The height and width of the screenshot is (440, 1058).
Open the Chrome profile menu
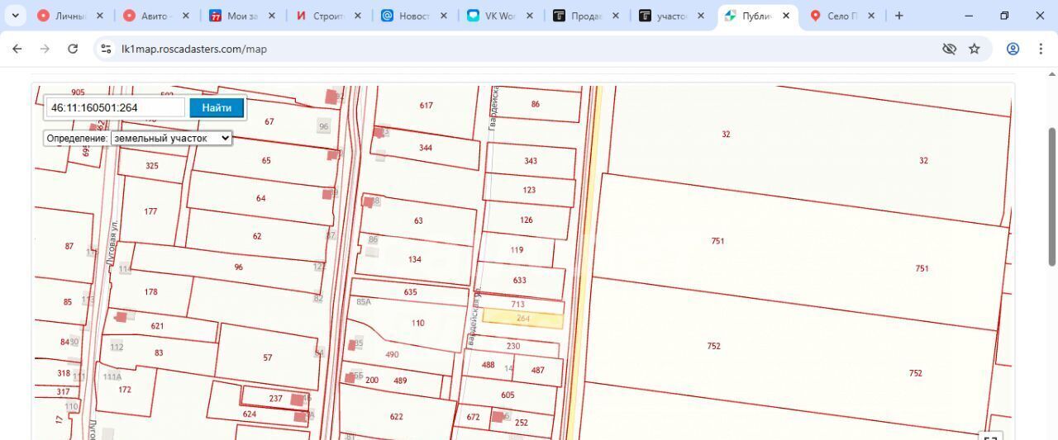click(1013, 49)
